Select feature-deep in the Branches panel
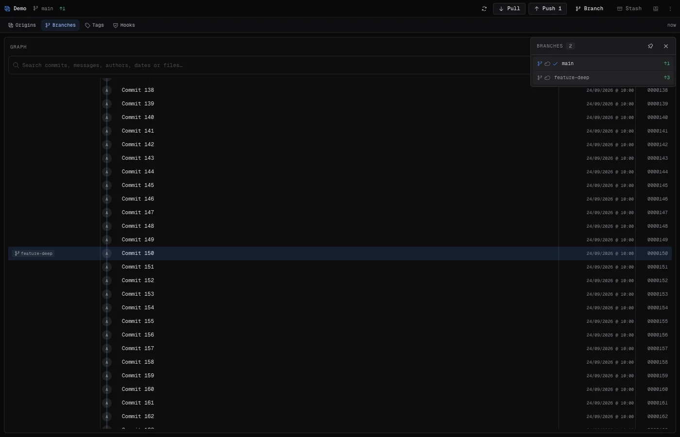The image size is (680, 437). pyautogui.click(x=603, y=78)
